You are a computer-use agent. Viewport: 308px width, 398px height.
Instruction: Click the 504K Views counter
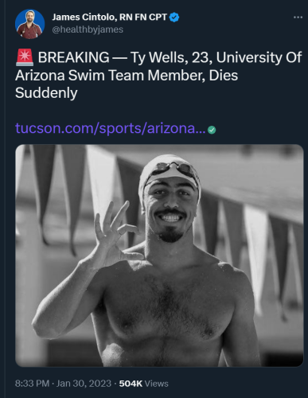(143, 384)
